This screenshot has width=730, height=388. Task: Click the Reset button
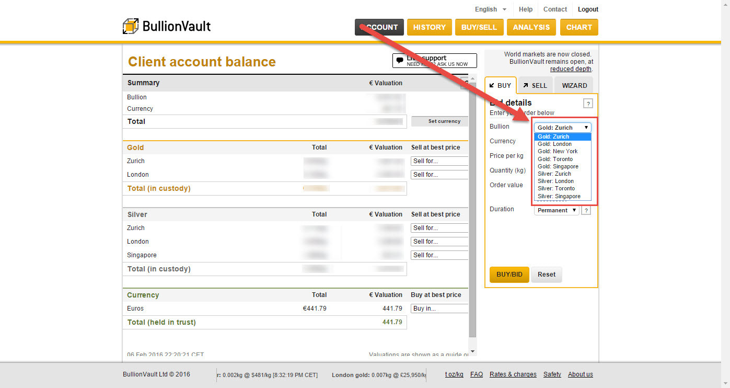coord(547,275)
